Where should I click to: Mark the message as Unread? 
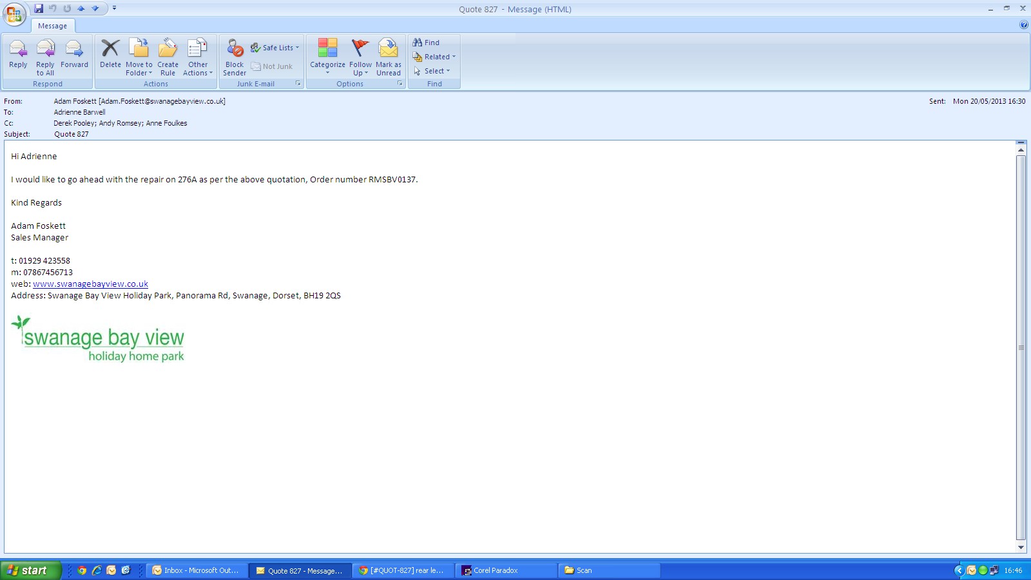point(389,57)
